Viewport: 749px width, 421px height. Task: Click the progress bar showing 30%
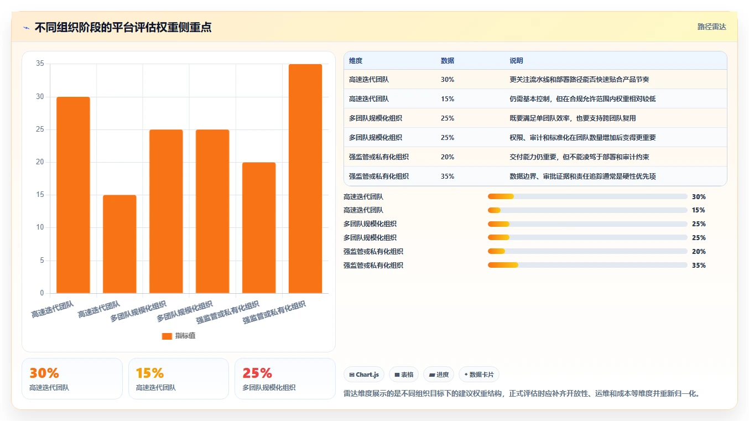587,196
